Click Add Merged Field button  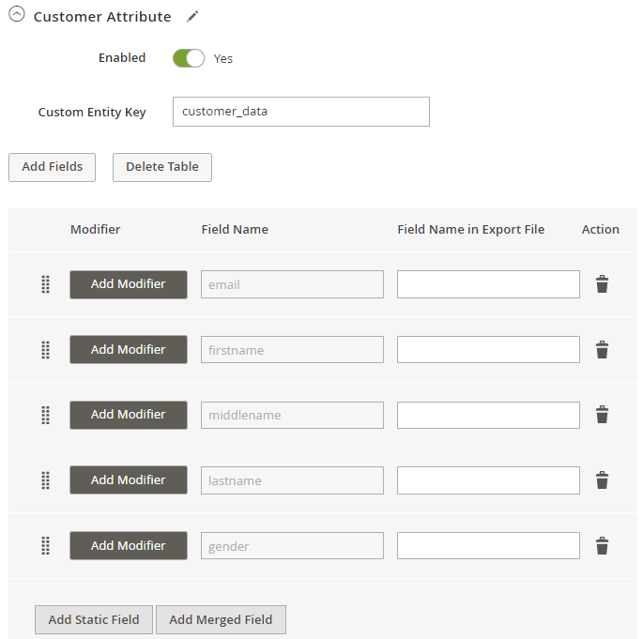[221, 619]
